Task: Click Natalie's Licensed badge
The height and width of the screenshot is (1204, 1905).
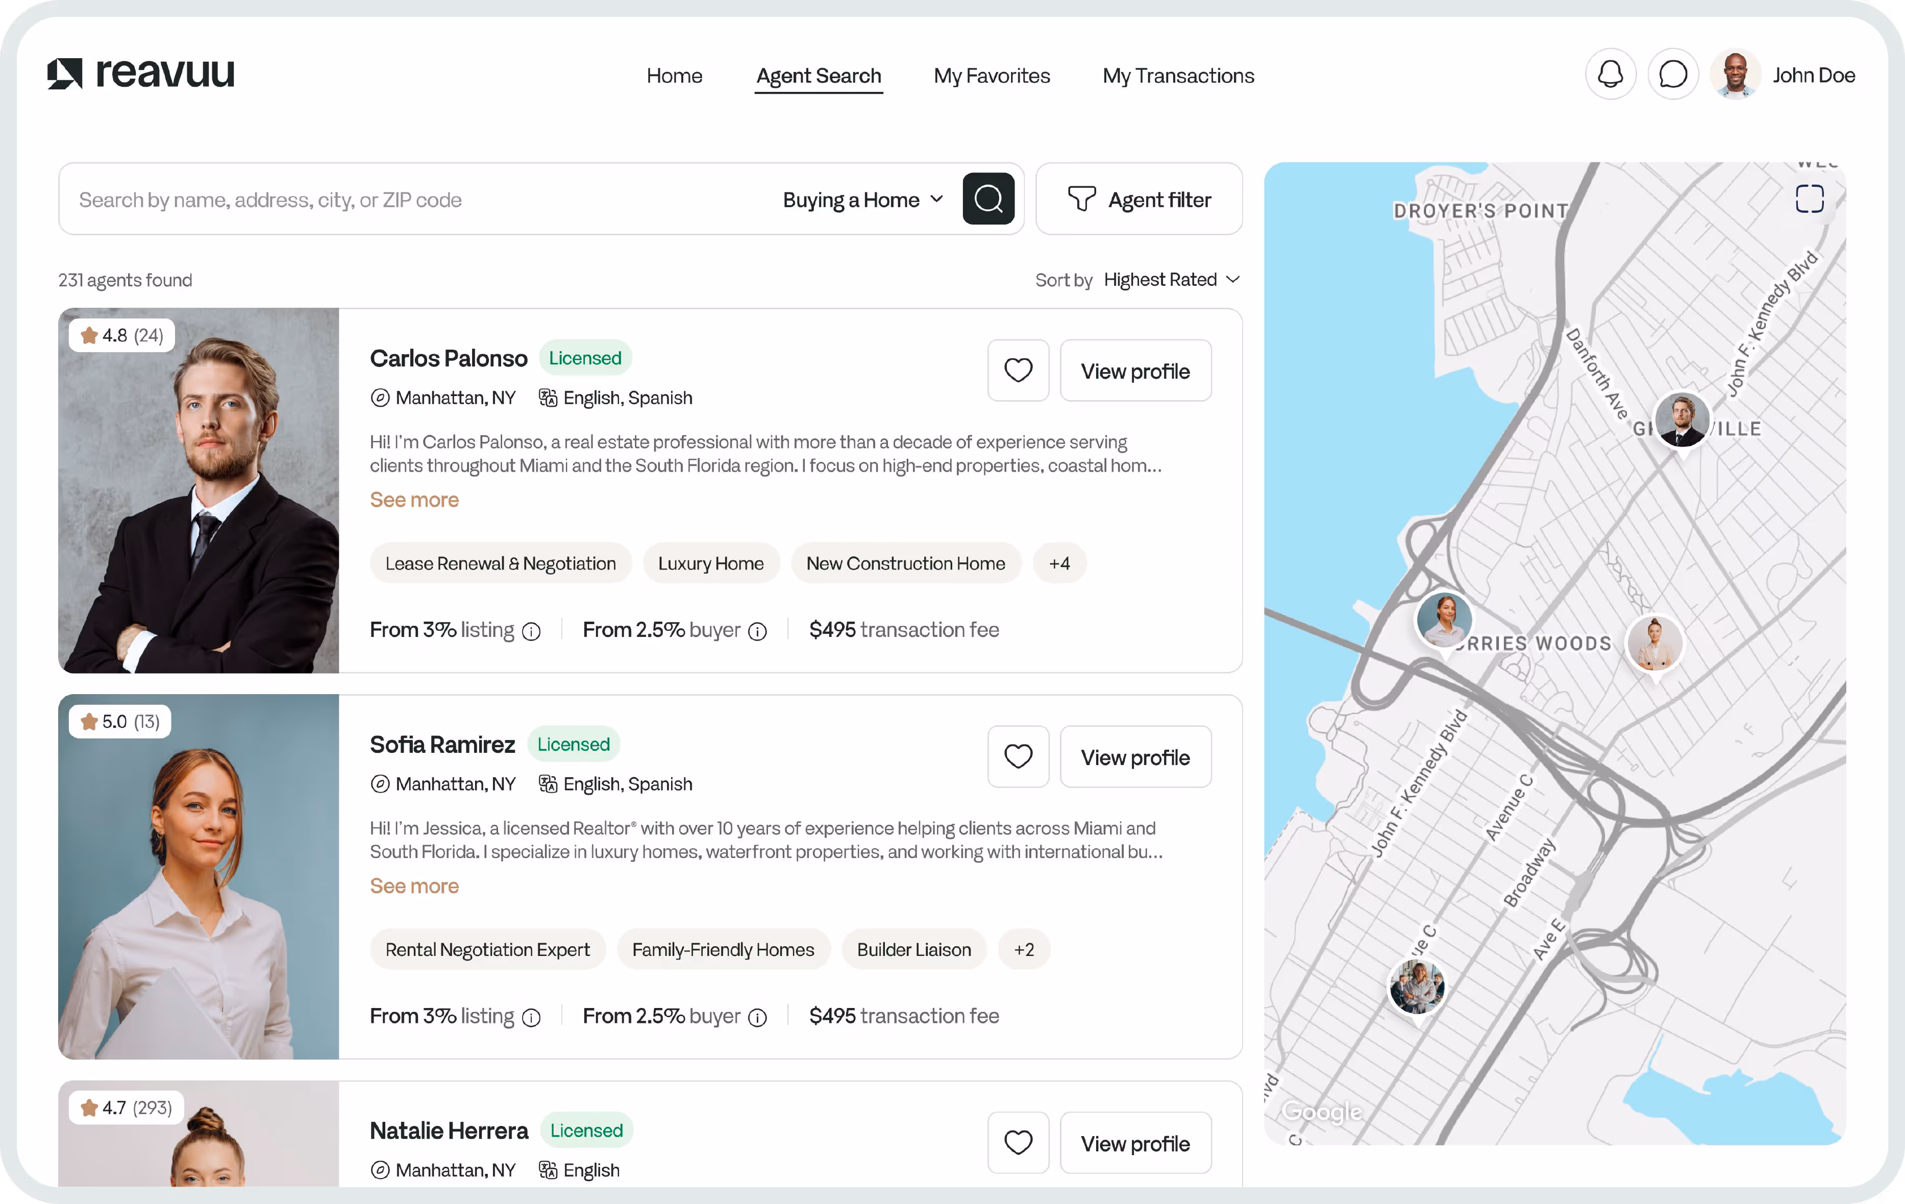Action: pyautogui.click(x=586, y=1131)
